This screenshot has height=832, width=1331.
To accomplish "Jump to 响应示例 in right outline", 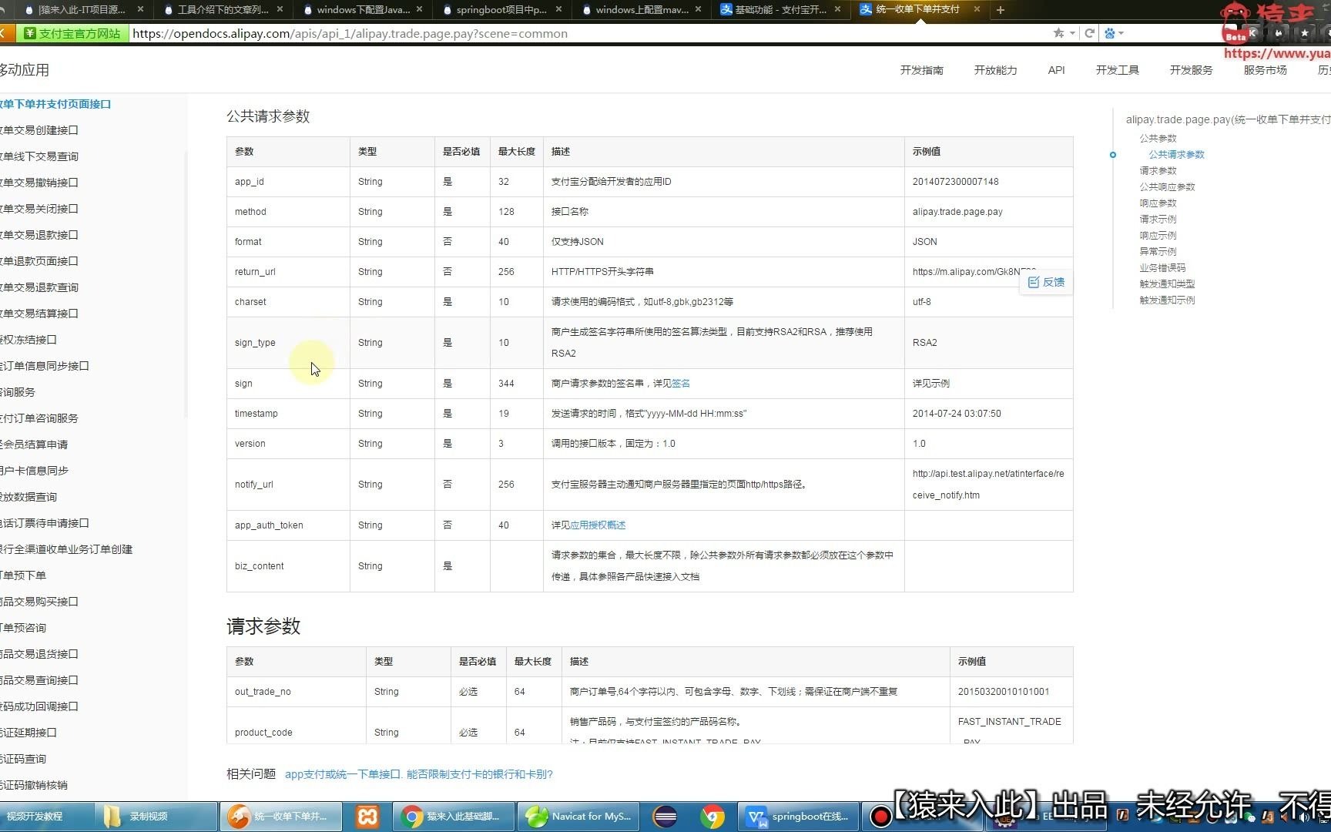I will pyautogui.click(x=1158, y=236).
